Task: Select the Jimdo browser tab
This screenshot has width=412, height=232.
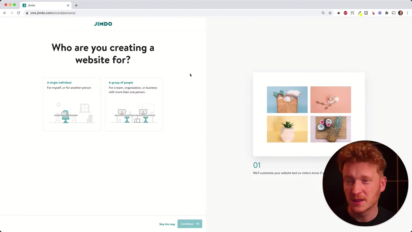Action: (46, 5)
